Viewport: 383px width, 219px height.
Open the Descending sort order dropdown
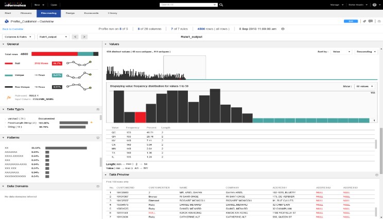366,52
